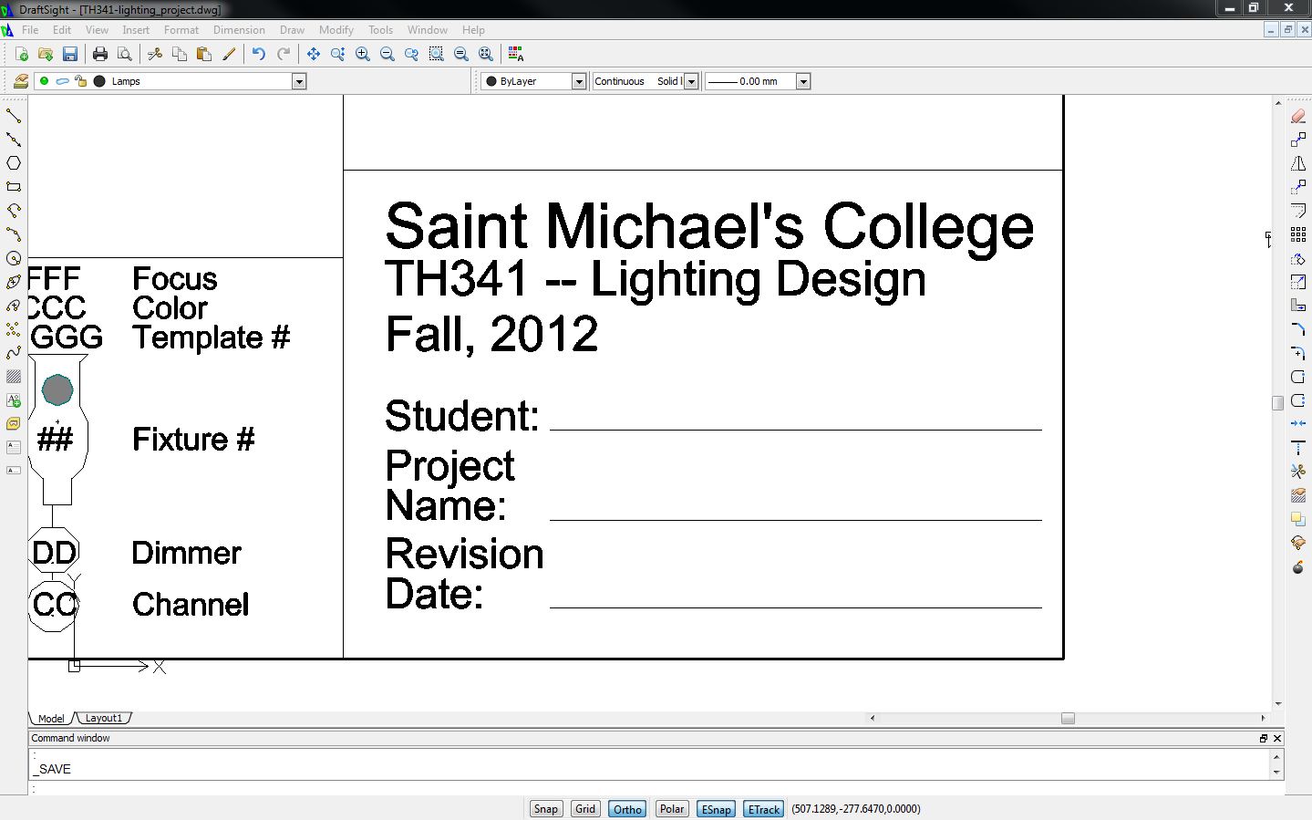Click the New document icon
1312x820 pixels.
pyautogui.click(x=21, y=54)
